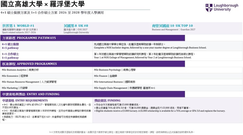Click the bullet about the £3,000 學費減免
The height and width of the screenshot is (135, 243).
(117, 105)
